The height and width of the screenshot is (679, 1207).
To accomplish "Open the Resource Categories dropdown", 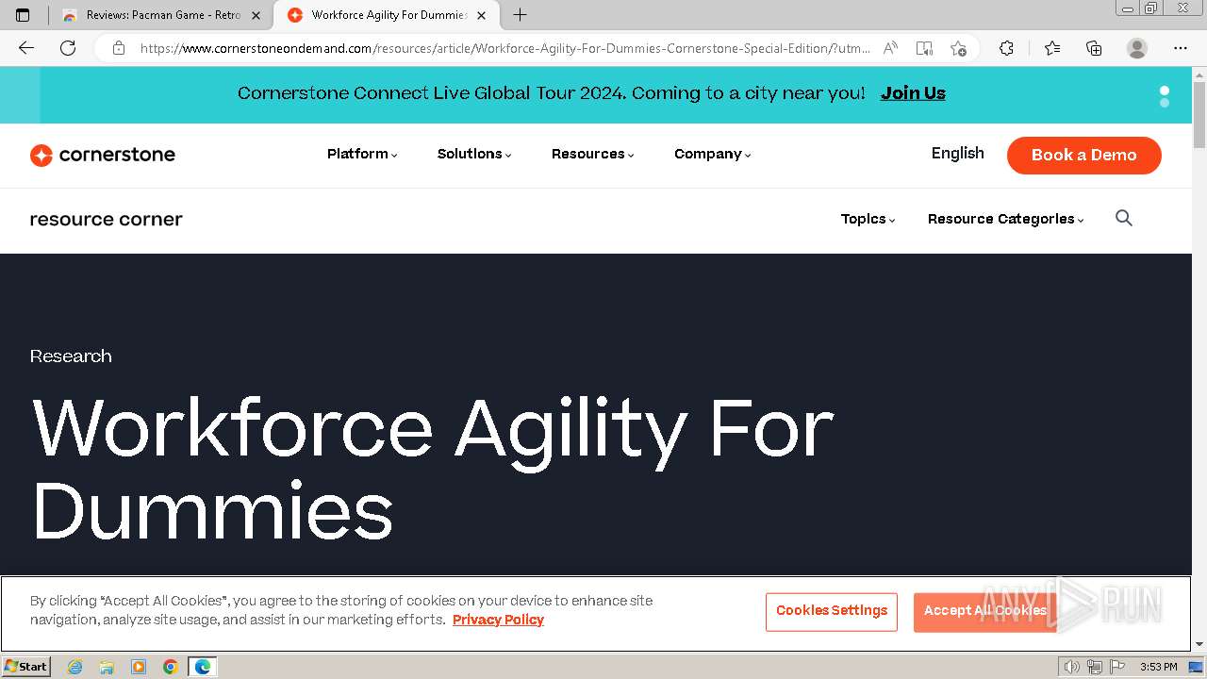I will click(1005, 219).
